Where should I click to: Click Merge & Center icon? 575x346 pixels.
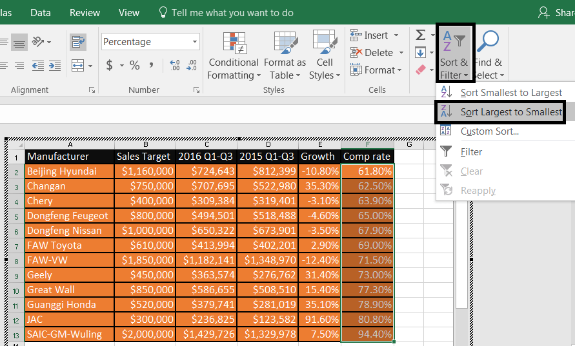coord(77,66)
